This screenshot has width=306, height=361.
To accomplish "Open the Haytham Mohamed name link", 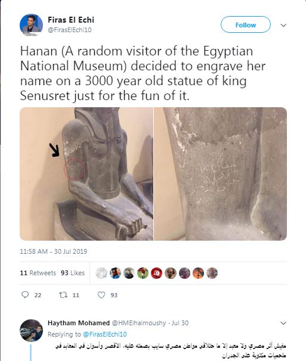I will coord(79,323).
